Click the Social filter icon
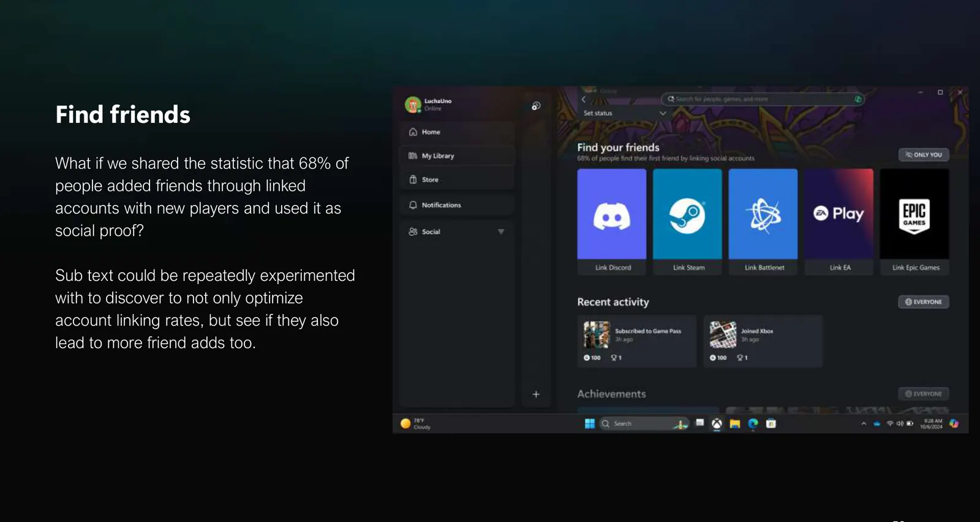Viewport: 980px width, 522px height. click(x=501, y=232)
